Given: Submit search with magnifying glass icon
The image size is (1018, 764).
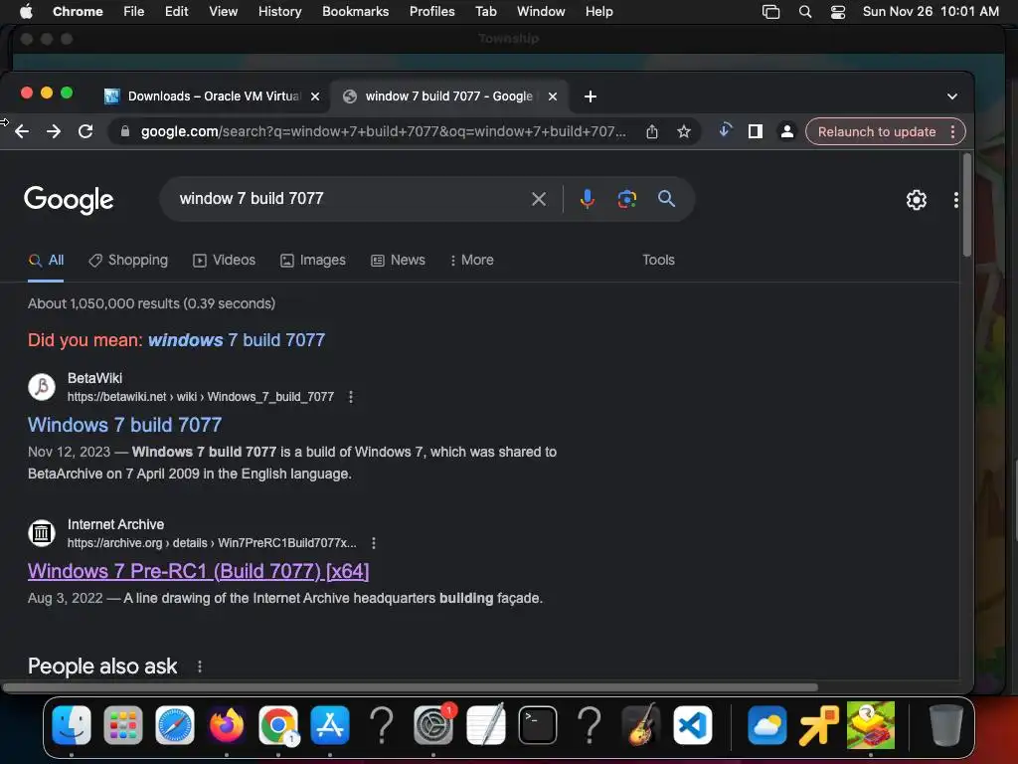Looking at the screenshot, I should pos(667,199).
